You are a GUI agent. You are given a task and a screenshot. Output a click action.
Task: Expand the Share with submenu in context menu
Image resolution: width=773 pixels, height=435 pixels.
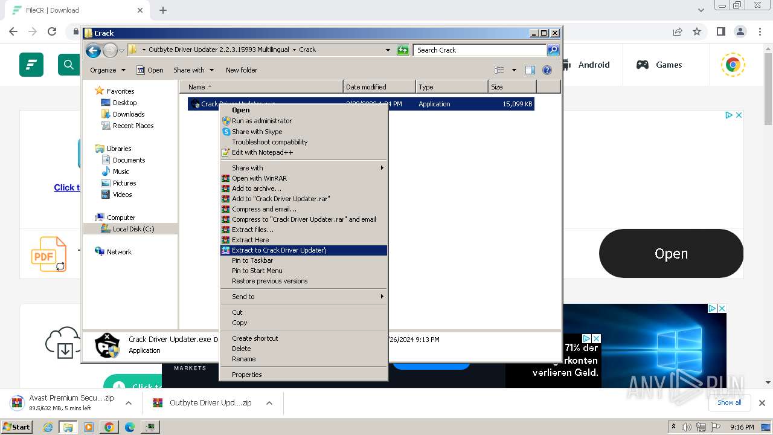click(x=304, y=168)
